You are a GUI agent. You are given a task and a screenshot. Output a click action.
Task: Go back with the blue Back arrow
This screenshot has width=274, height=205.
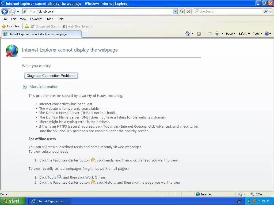pos(5,11)
